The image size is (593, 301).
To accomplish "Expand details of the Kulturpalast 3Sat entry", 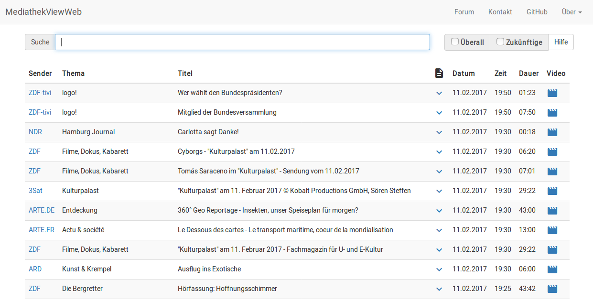I will [x=439, y=191].
